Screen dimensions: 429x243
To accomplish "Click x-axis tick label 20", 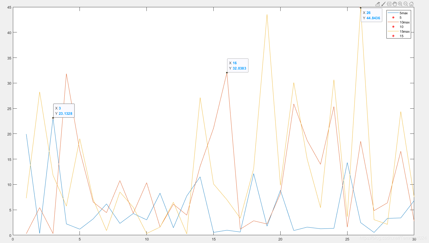I will (x=280, y=239).
